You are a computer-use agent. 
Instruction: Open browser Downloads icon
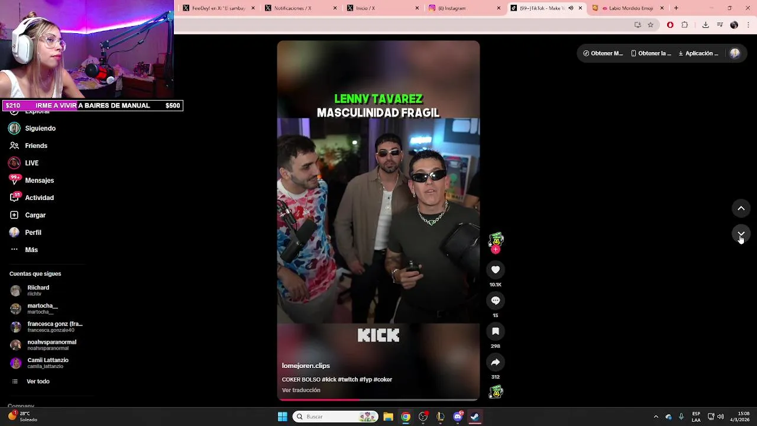point(706,25)
